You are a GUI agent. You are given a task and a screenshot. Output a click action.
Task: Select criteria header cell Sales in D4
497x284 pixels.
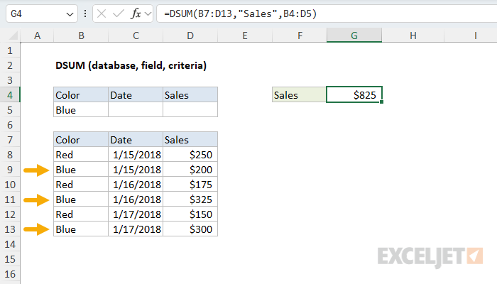[x=190, y=94]
